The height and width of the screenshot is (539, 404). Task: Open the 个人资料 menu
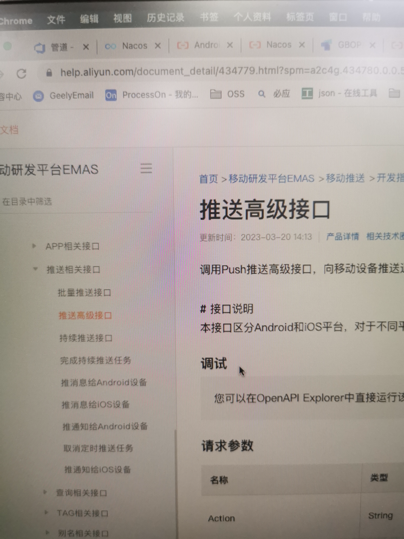252,17
